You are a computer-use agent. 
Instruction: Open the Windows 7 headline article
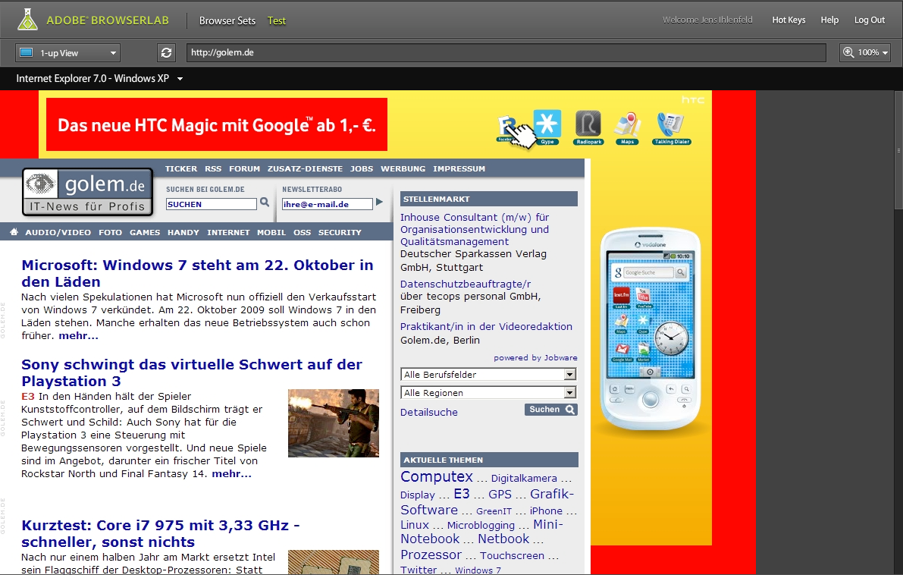click(197, 273)
